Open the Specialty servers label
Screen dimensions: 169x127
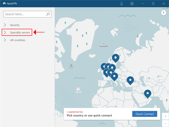point(20,33)
